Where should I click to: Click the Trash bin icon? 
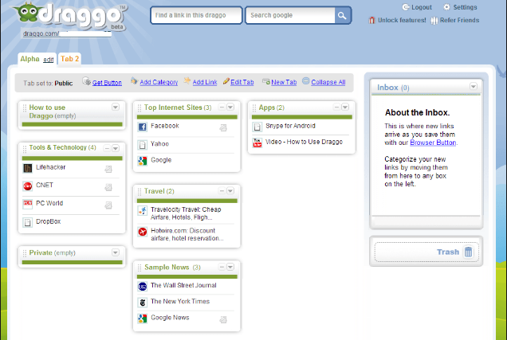click(468, 252)
